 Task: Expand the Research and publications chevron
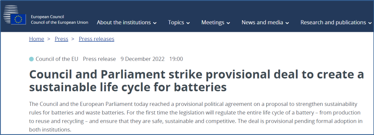pos(370,23)
